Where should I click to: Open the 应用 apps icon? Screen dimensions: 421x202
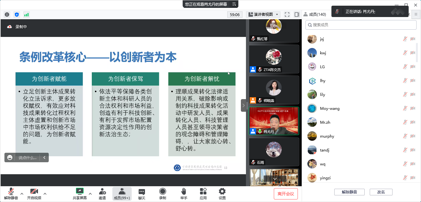203,194
